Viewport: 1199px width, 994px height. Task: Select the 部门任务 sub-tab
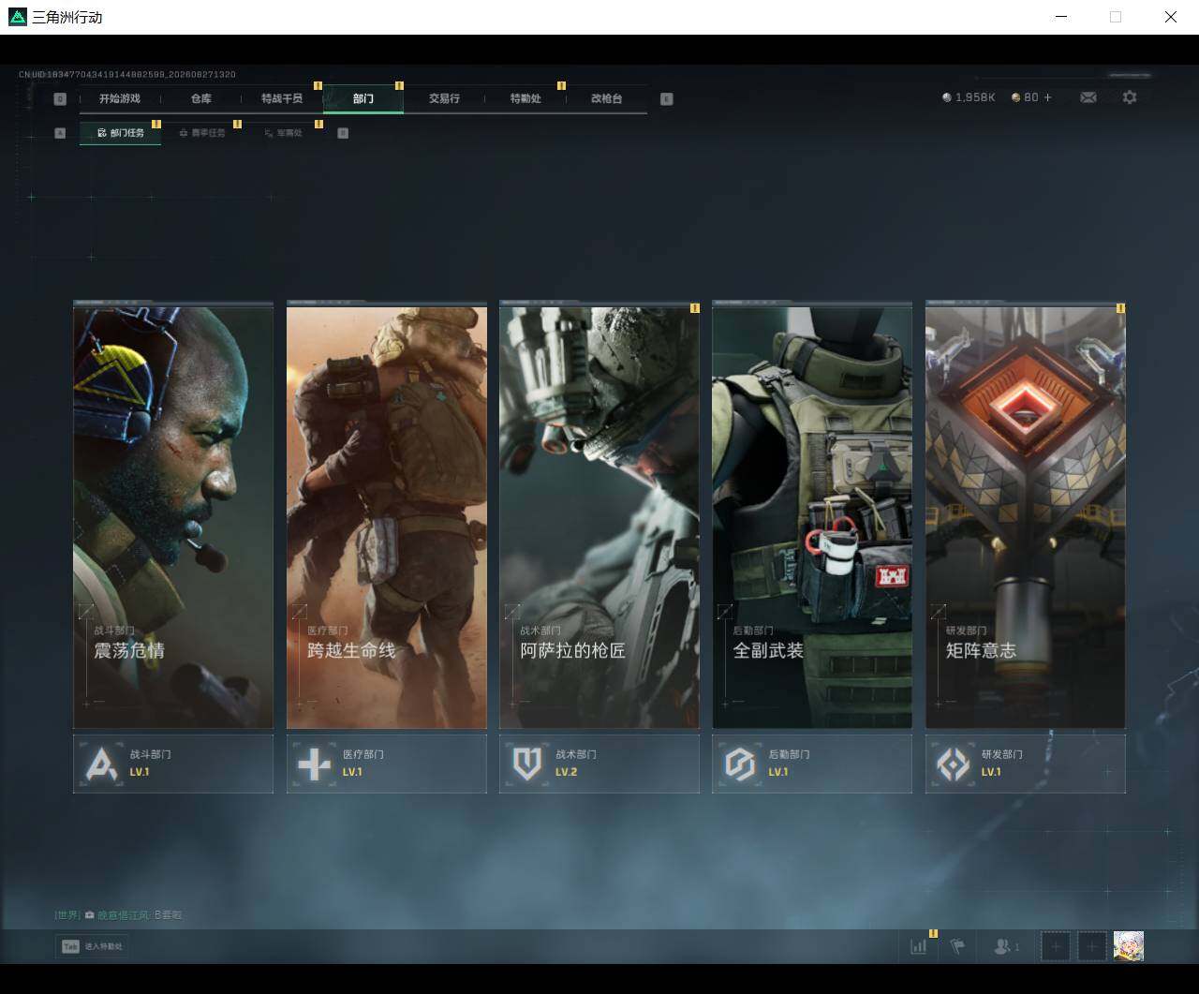tap(121, 133)
